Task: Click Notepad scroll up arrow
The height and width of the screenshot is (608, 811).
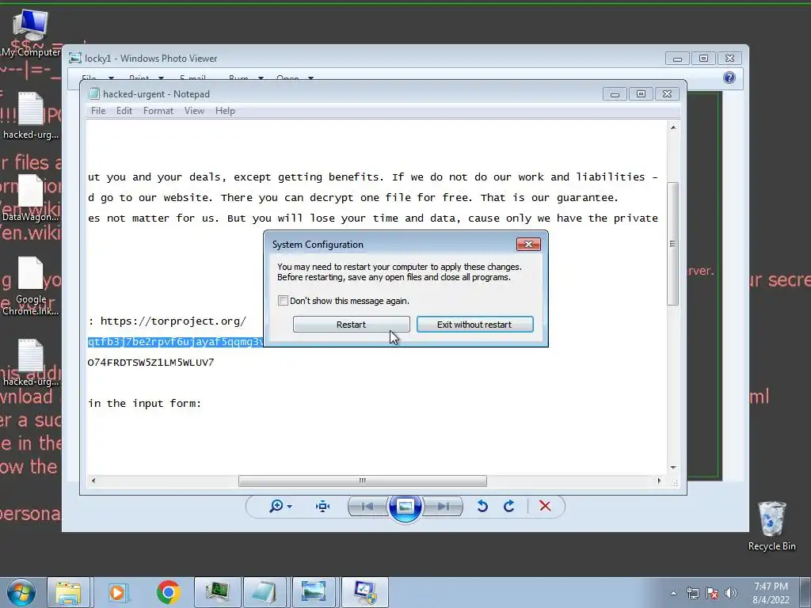Action: coord(673,127)
